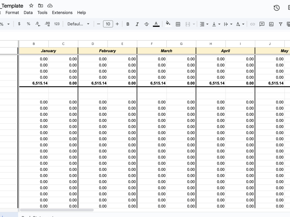
Task: Expand merge cells options arrow
Action: (194, 24)
